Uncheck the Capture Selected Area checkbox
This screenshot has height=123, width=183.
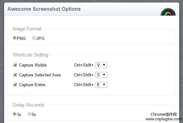[x=15, y=75]
